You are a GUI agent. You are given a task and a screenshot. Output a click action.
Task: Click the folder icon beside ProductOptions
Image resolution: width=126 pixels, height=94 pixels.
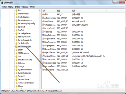click(x=17, y=17)
